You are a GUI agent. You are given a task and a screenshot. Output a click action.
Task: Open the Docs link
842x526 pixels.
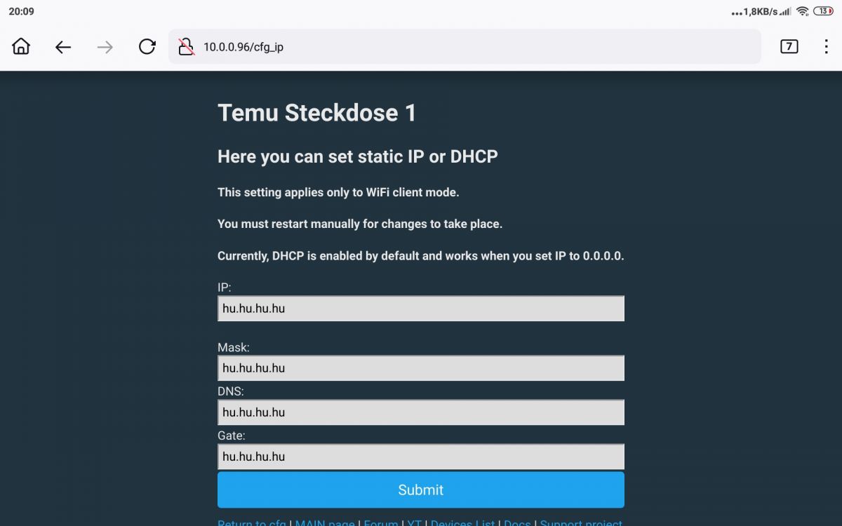pos(517,522)
